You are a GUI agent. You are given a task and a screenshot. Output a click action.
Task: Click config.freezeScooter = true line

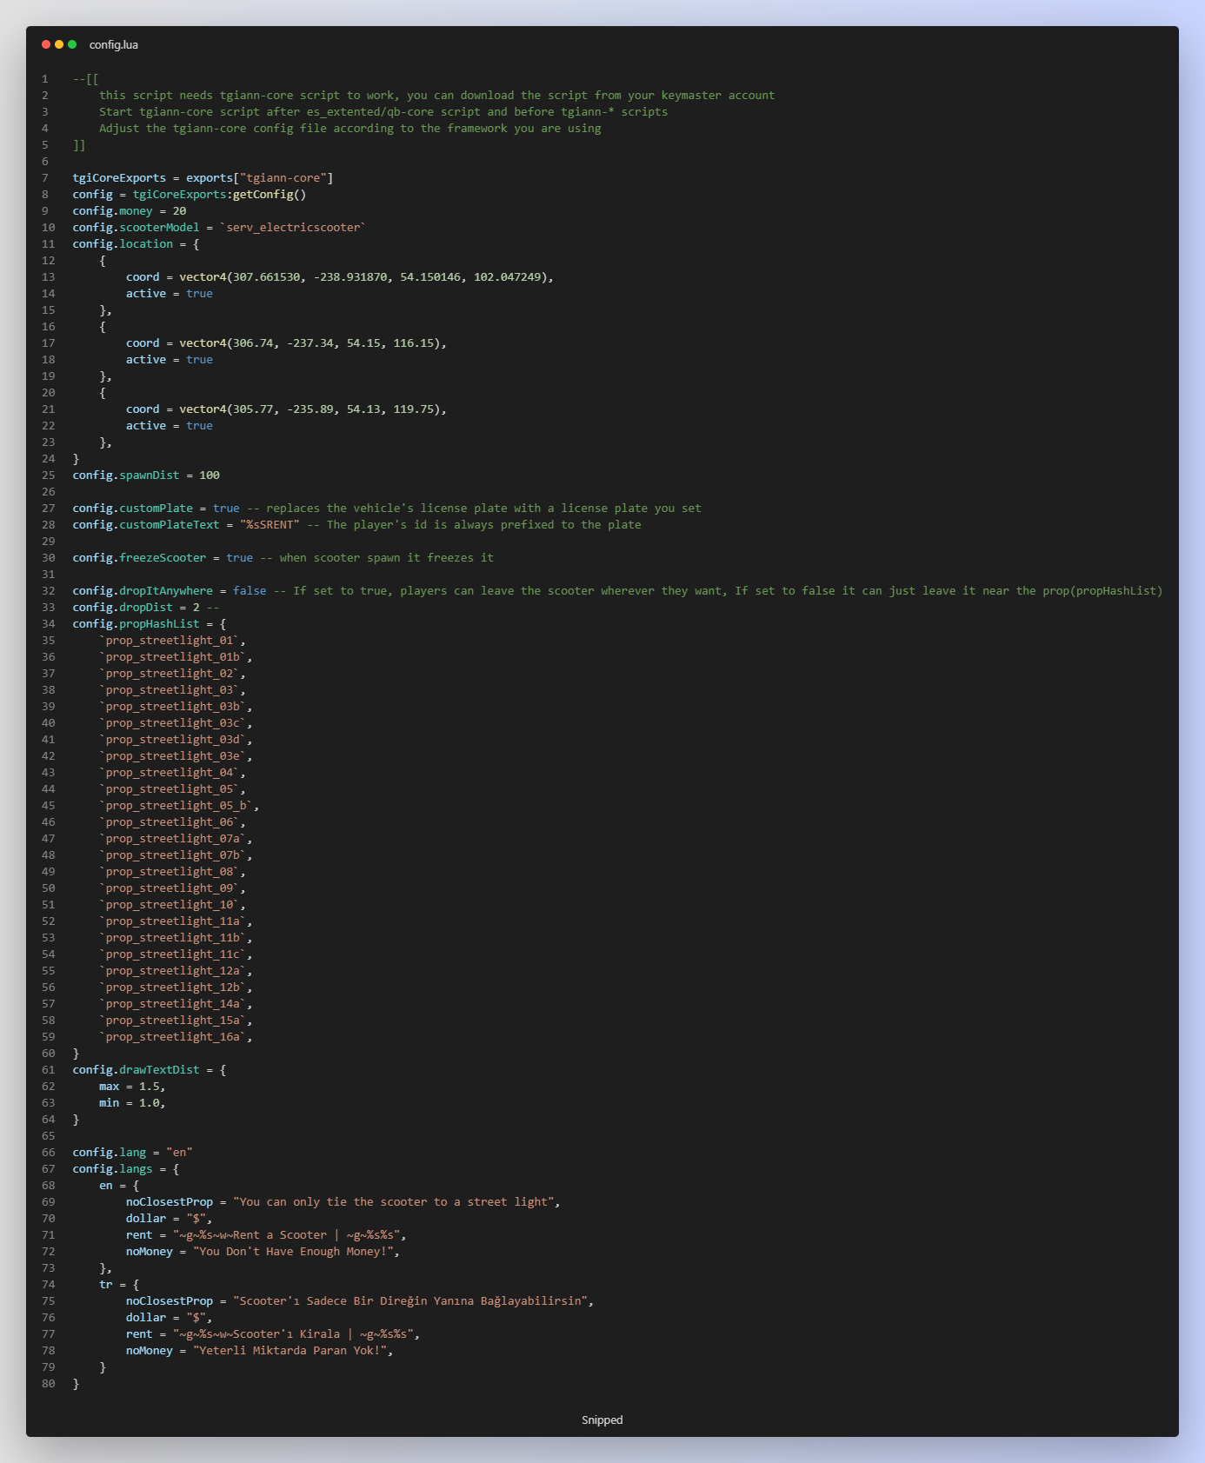283,558
